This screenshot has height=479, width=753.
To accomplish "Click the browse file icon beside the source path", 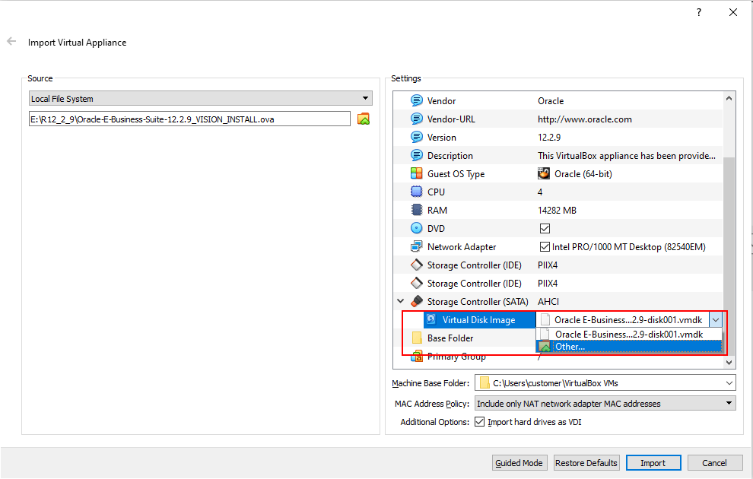I will coord(364,119).
